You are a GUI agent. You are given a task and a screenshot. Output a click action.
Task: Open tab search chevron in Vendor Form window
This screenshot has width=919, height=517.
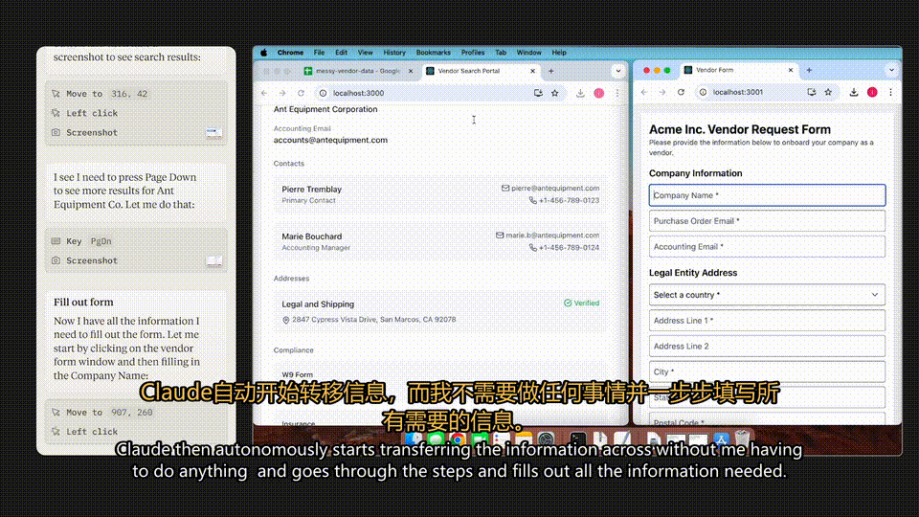(891, 70)
